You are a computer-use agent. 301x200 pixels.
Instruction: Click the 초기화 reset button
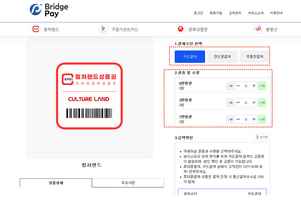click(262, 137)
